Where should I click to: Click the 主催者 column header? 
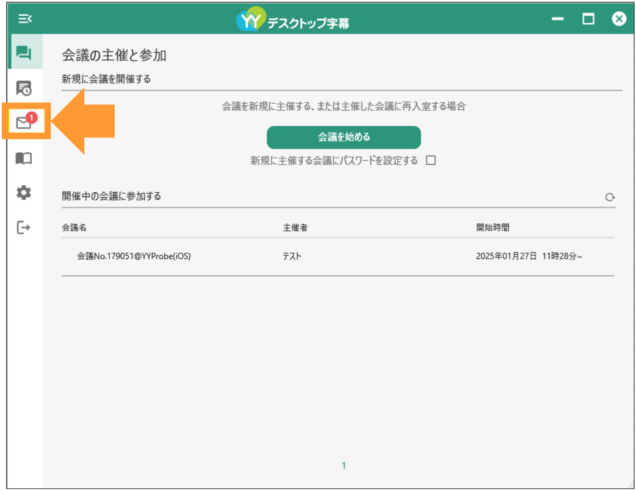click(x=295, y=228)
